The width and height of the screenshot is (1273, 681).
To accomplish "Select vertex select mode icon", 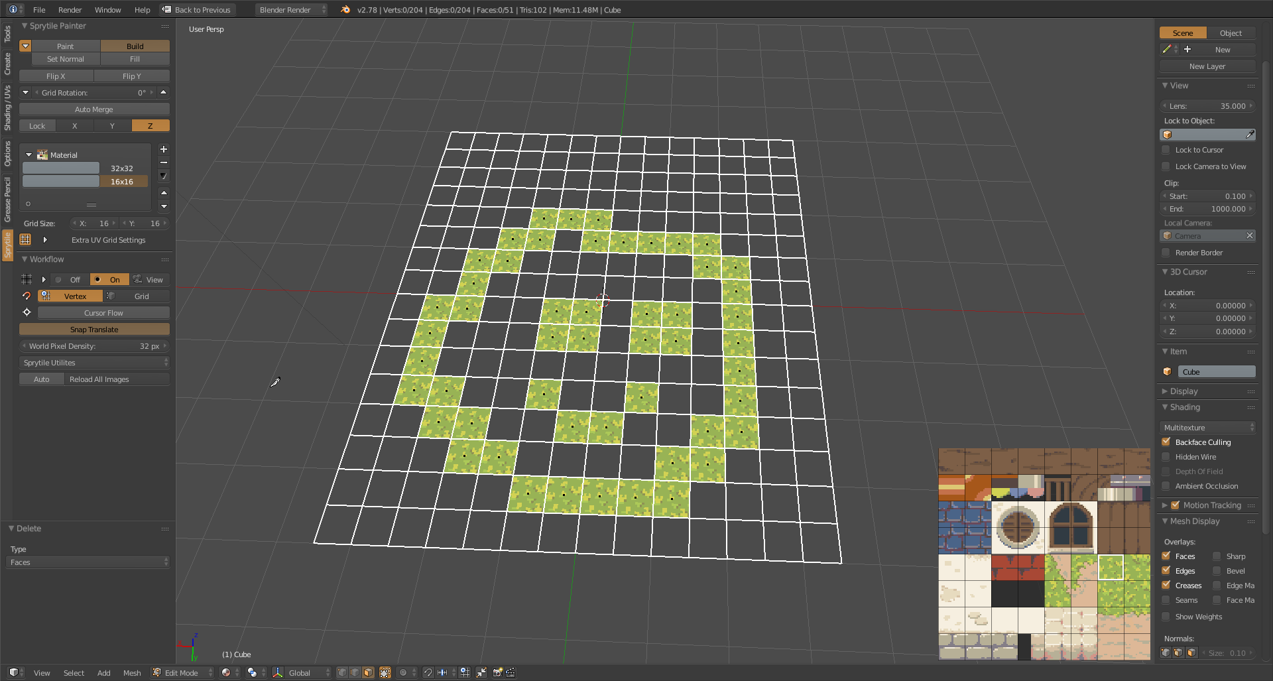I will click(342, 672).
